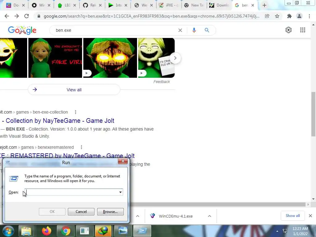Switch to Chrome on the taskbar

pyautogui.click(x=65, y=231)
